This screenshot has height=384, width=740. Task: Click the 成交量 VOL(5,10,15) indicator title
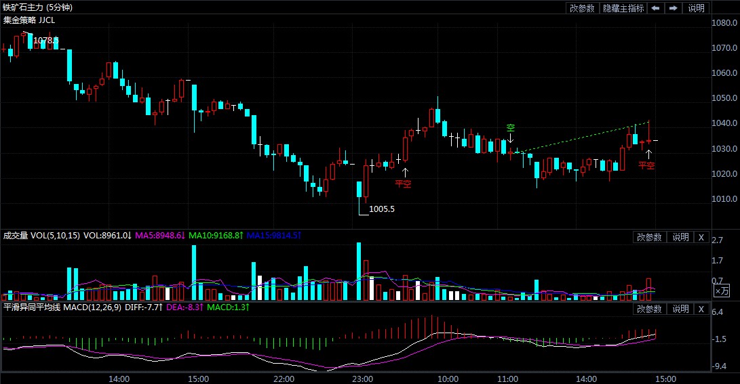[41, 236]
